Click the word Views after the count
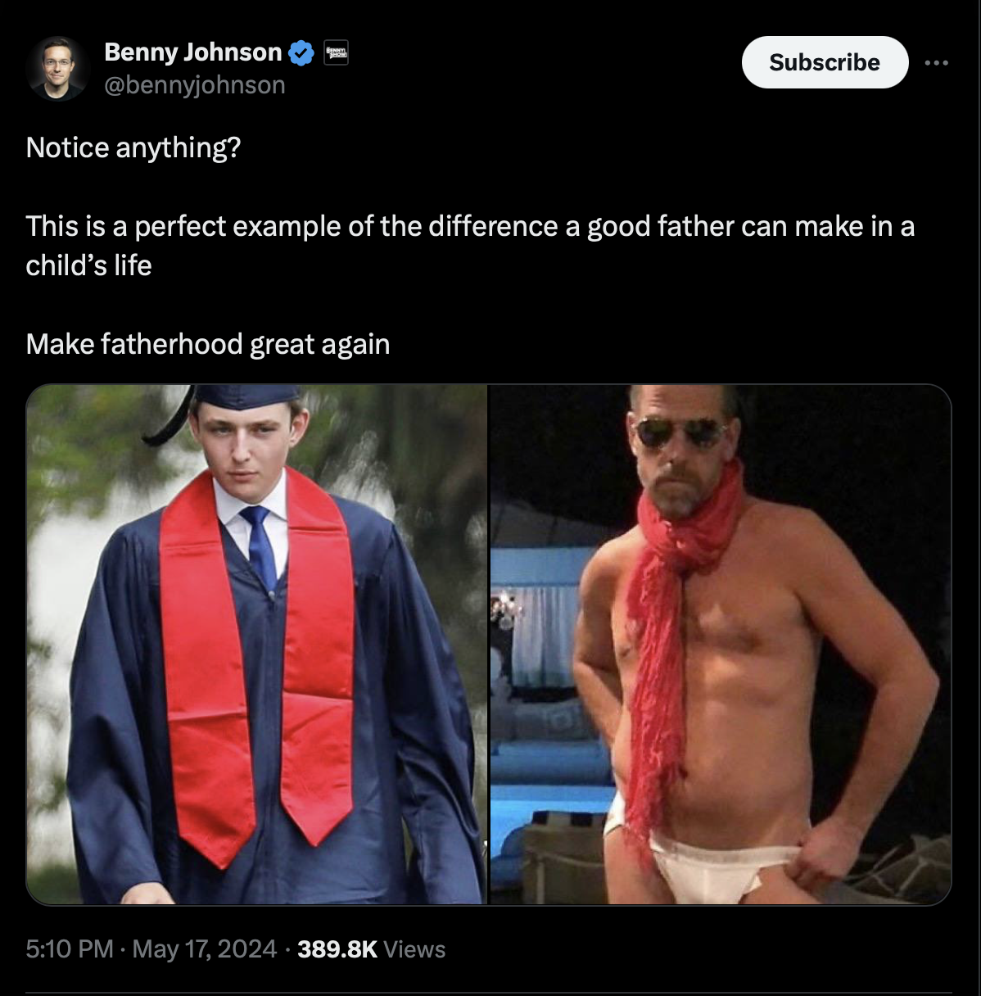Screen dimensions: 981x996 [x=414, y=949]
